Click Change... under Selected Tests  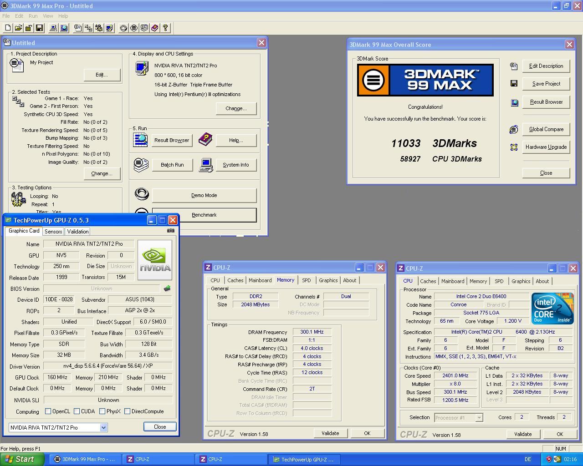[102, 173]
